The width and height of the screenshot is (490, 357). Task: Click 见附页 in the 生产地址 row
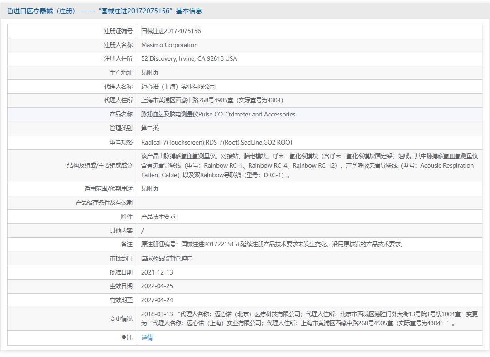point(150,72)
